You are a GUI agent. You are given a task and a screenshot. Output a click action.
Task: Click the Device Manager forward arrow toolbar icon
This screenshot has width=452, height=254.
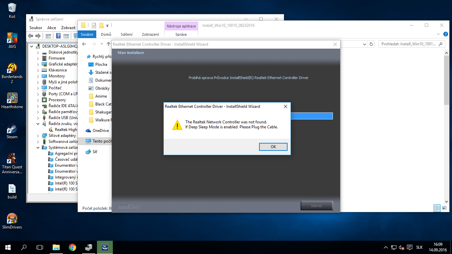point(38,36)
